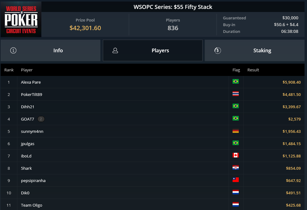Click the Result column header

[253, 70]
